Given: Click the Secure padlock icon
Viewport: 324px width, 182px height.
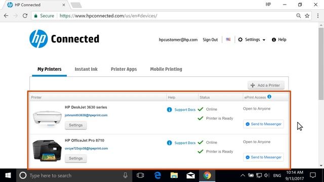Looking at the screenshot, I should (36, 16).
